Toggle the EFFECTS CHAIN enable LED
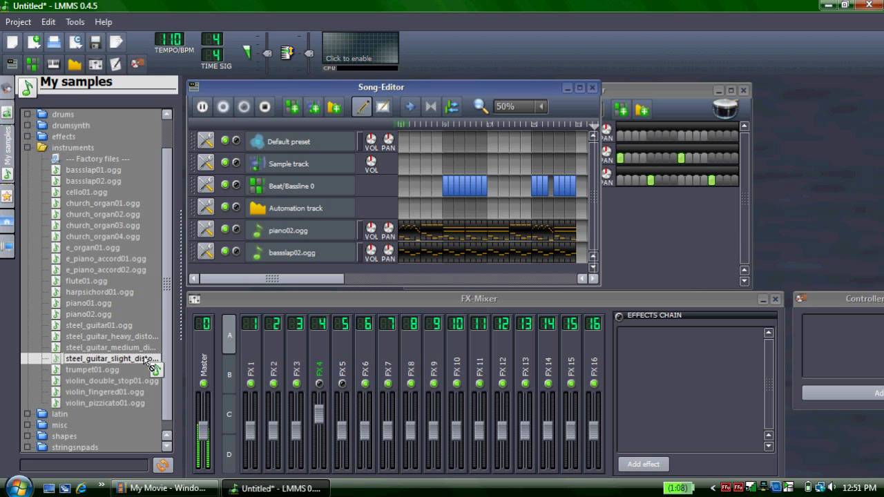This screenshot has height=497, width=884. (x=619, y=316)
